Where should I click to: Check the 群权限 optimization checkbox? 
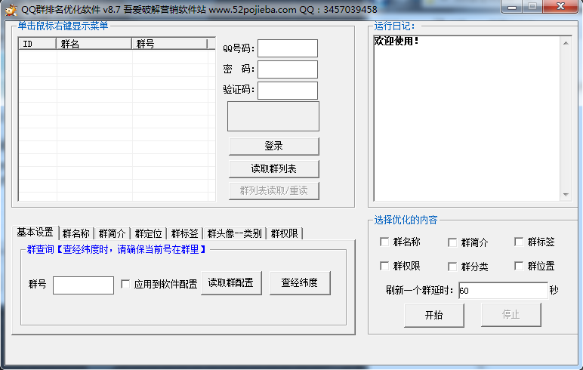pos(384,267)
